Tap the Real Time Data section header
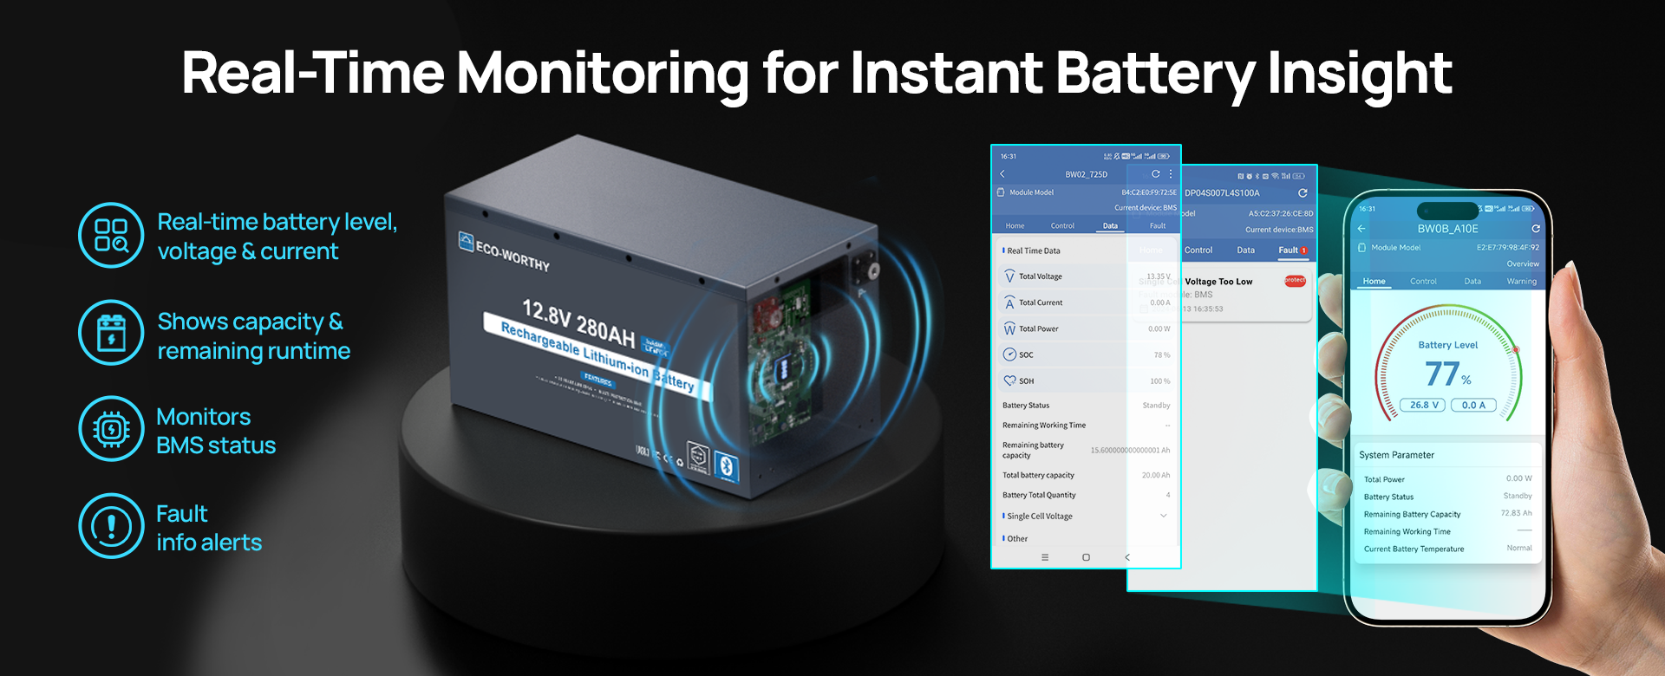Image resolution: width=1665 pixels, height=676 pixels. [x=1032, y=250]
